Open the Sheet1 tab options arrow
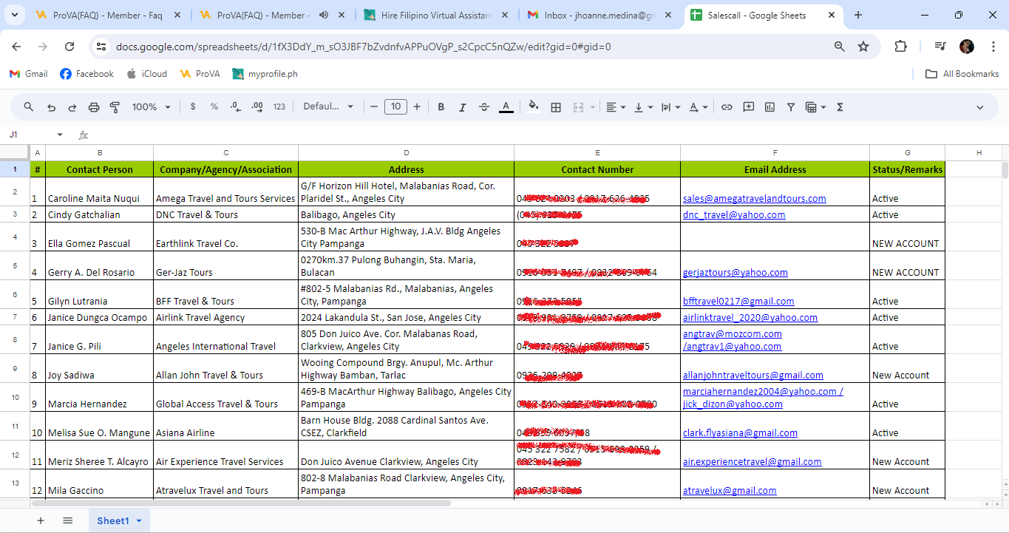 138,521
